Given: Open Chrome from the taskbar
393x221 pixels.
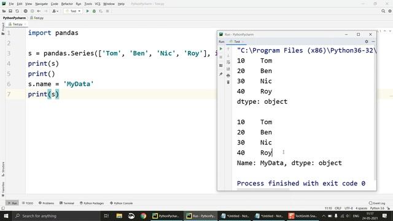Looking at the screenshot, I should click(143, 215).
